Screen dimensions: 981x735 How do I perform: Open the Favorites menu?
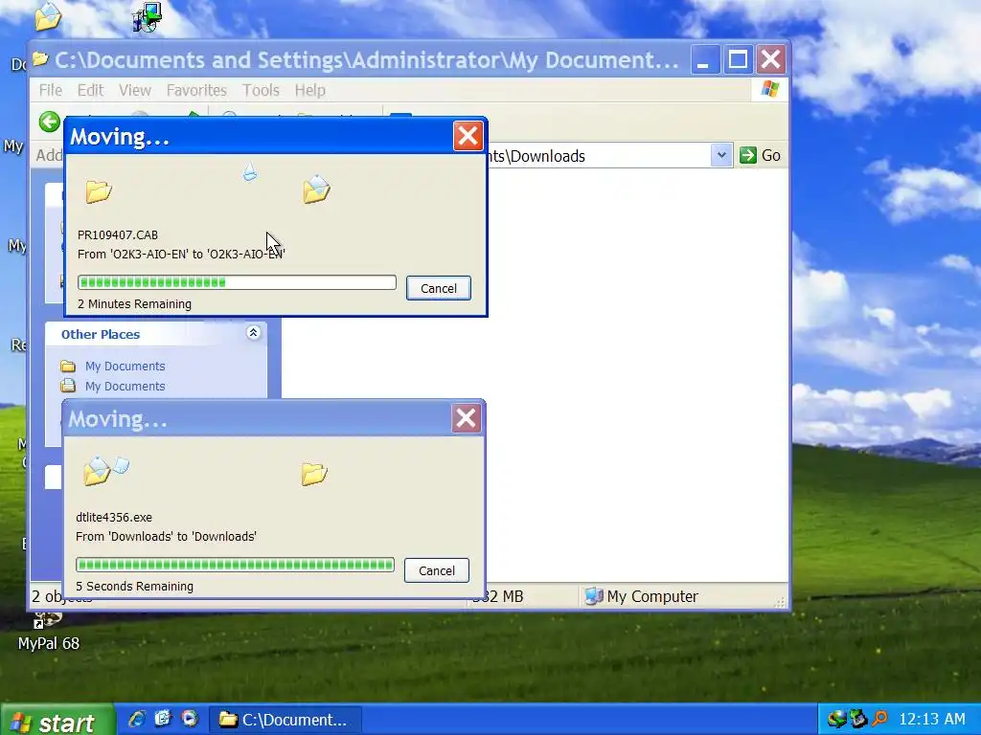coord(196,90)
